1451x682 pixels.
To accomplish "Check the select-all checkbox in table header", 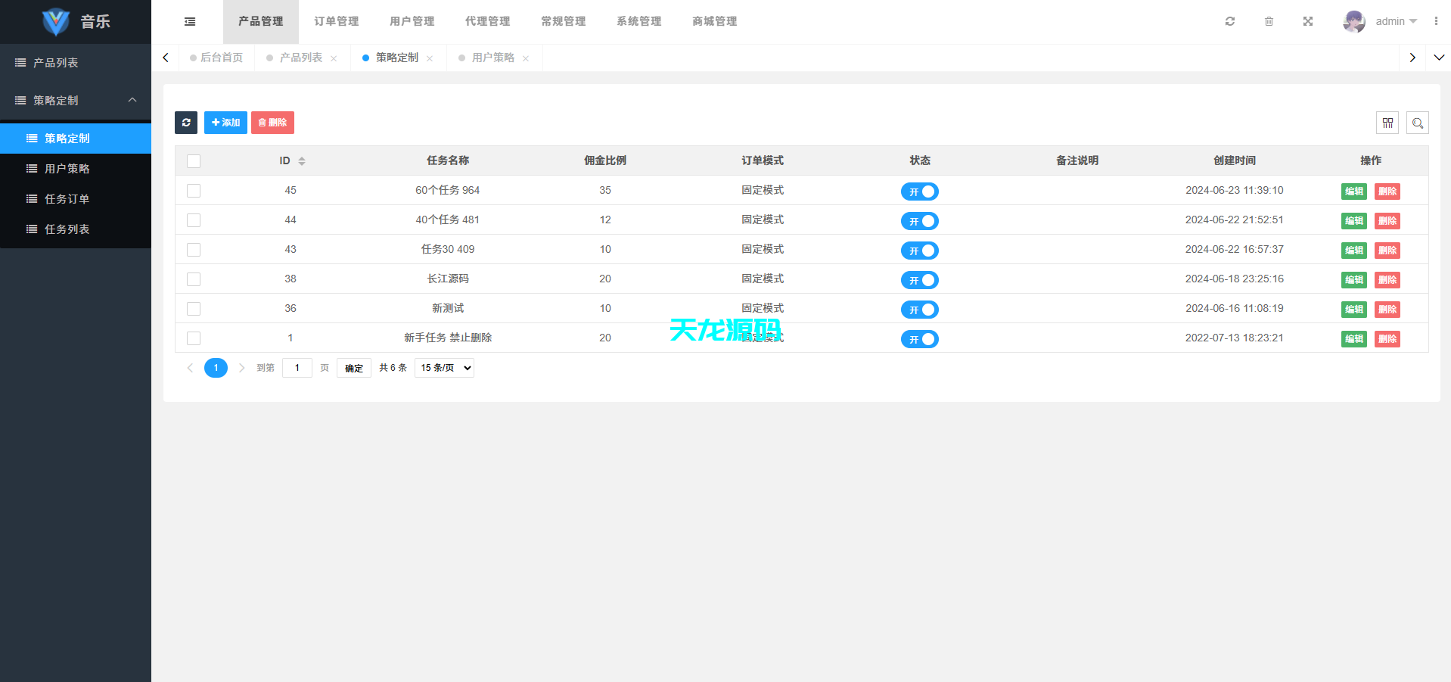I will [194, 160].
